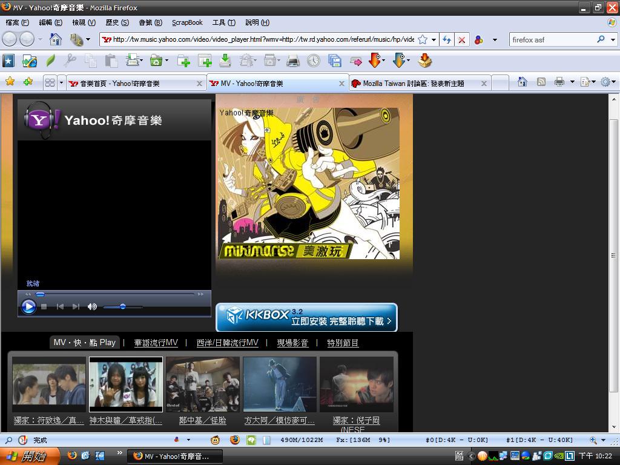Click the KKBOX 立即安裝 banner
The width and height of the screenshot is (620, 465).
[306, 317]
